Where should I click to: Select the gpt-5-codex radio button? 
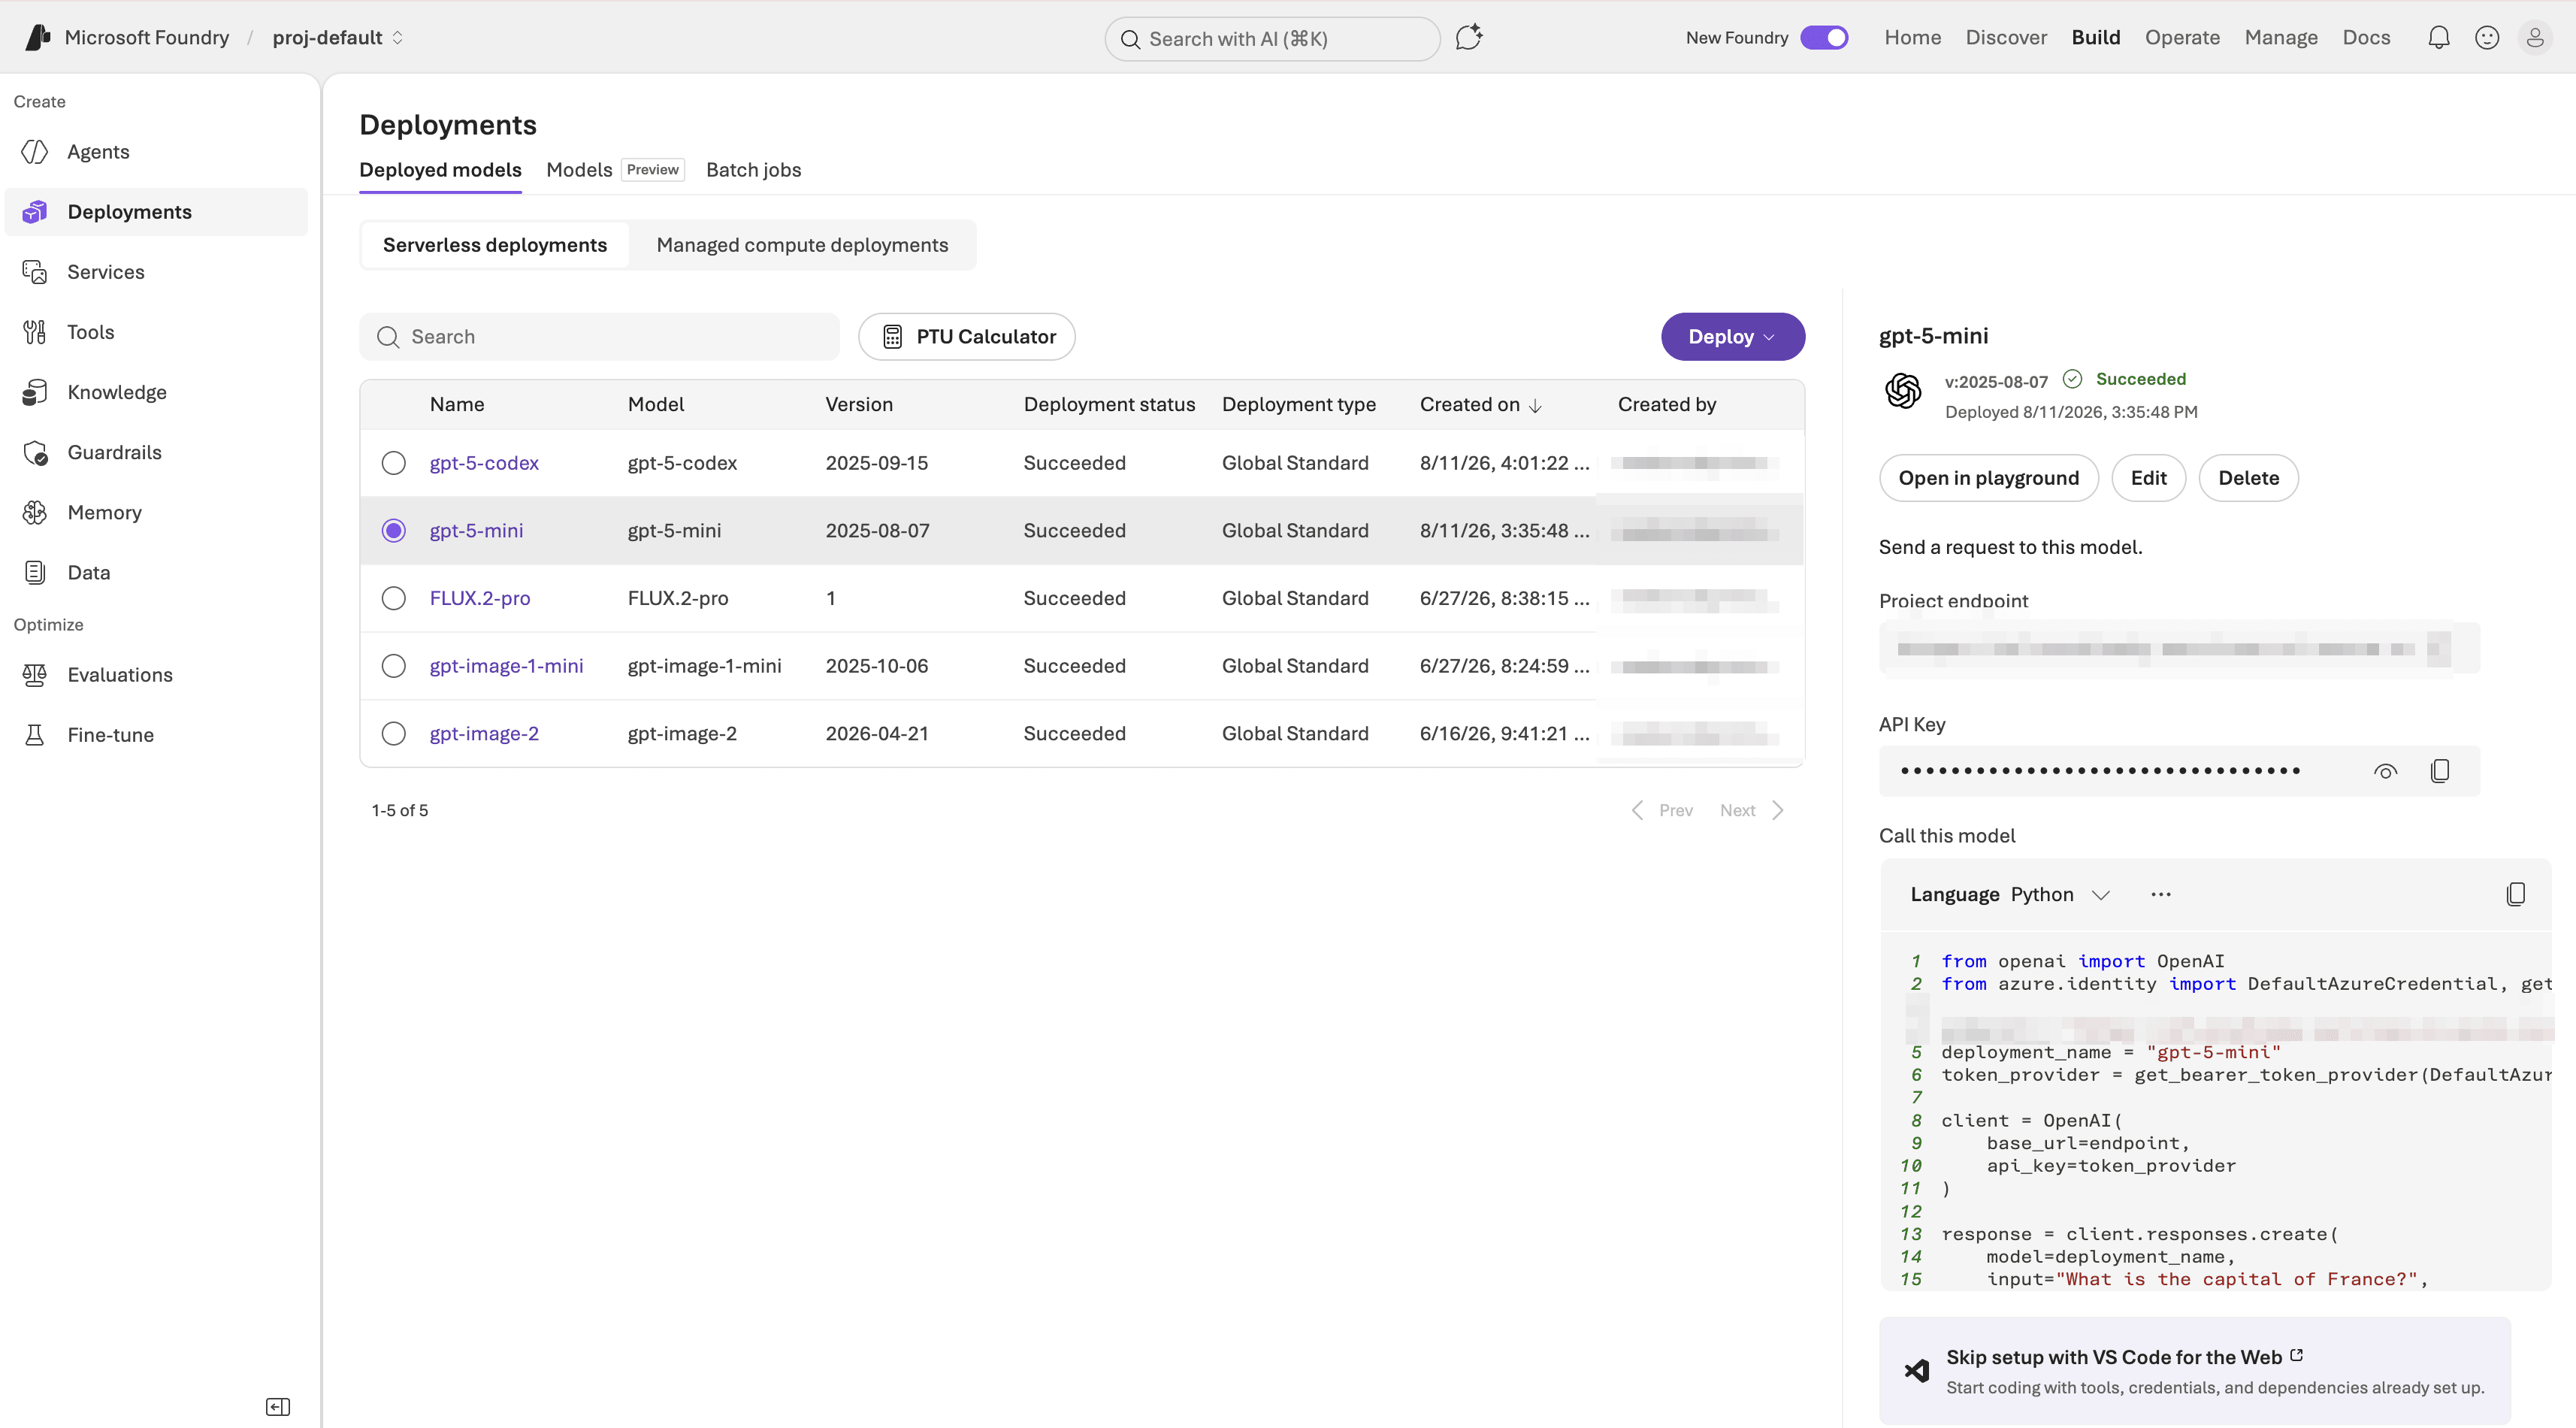394,463
